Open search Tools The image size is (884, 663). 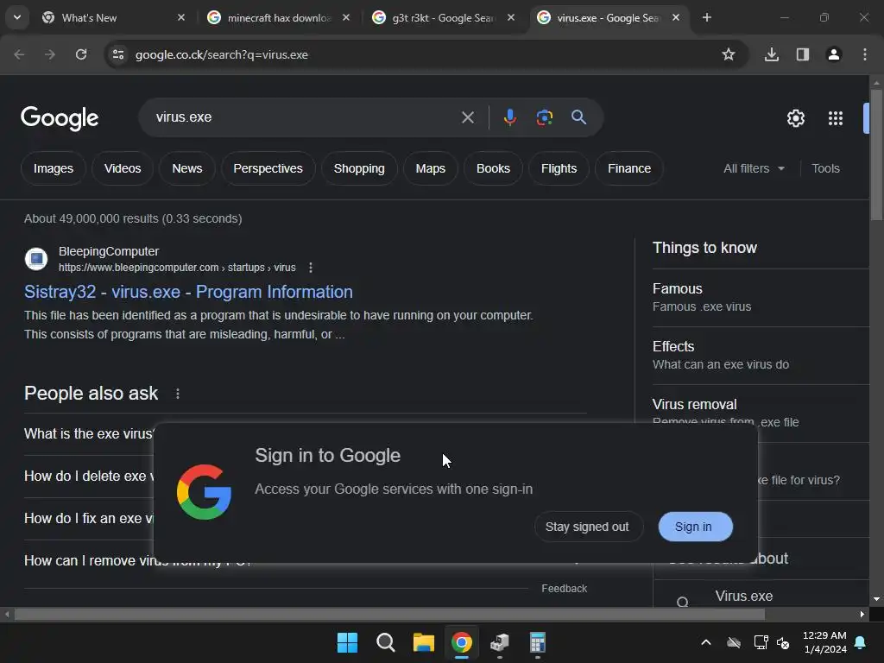(825, 168)
